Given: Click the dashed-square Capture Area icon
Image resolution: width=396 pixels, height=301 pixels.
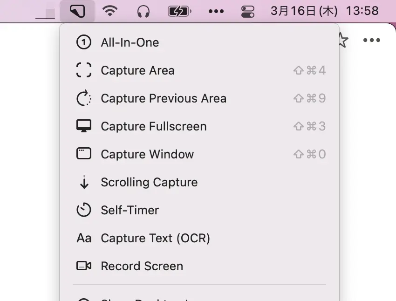Looking at the screenshot, I should click(x=84, y=70).
